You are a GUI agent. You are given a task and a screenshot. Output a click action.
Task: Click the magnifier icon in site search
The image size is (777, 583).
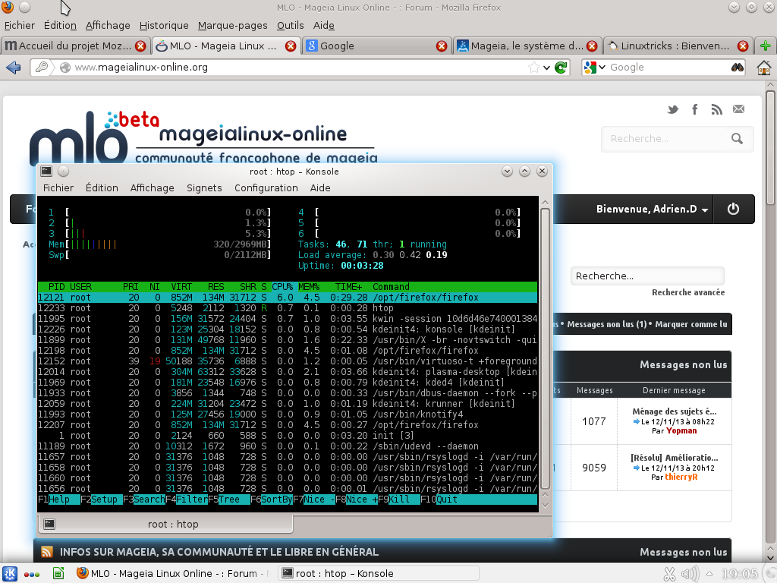point(737,139)
